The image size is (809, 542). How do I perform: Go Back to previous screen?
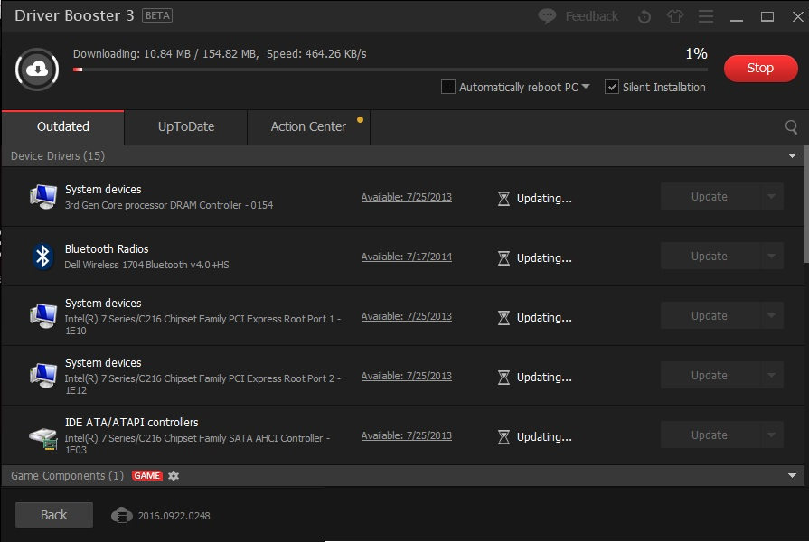[x=53, y=515]
